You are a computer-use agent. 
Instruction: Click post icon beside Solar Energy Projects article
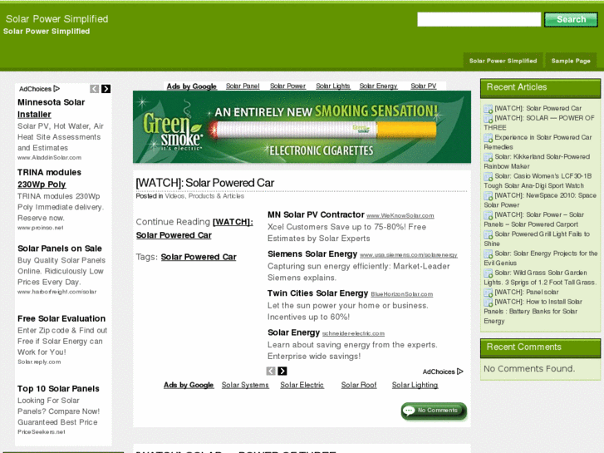[488, 254]
